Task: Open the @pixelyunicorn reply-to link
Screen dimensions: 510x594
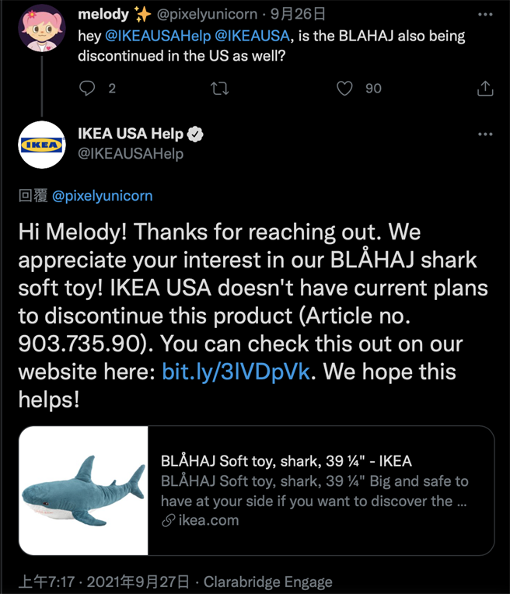Action: coord(102,196)
